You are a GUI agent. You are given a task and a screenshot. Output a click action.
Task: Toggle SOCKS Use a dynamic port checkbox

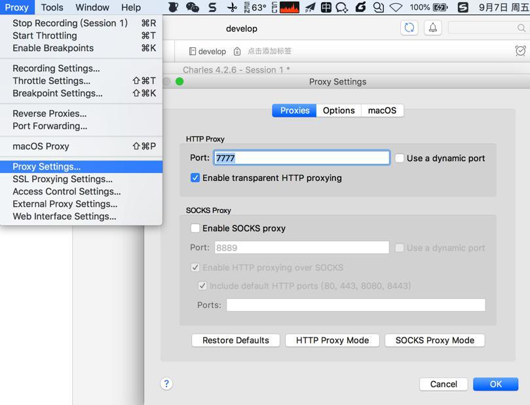click(x=400, y=248)
